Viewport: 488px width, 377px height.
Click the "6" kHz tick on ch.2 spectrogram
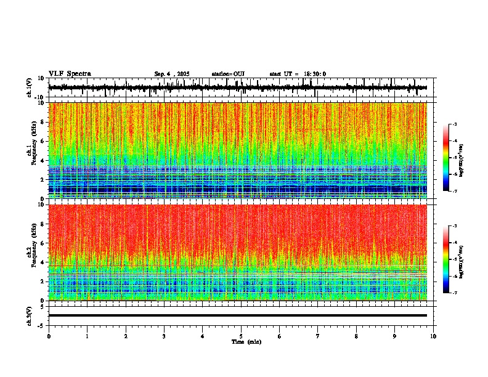[43, 243]
